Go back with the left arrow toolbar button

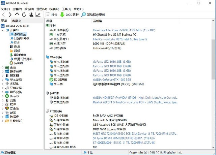[x=4, y=14]
